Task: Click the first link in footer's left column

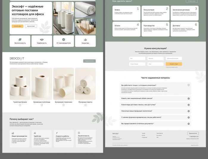Action: pyautogui.click(x=143, y=133)
